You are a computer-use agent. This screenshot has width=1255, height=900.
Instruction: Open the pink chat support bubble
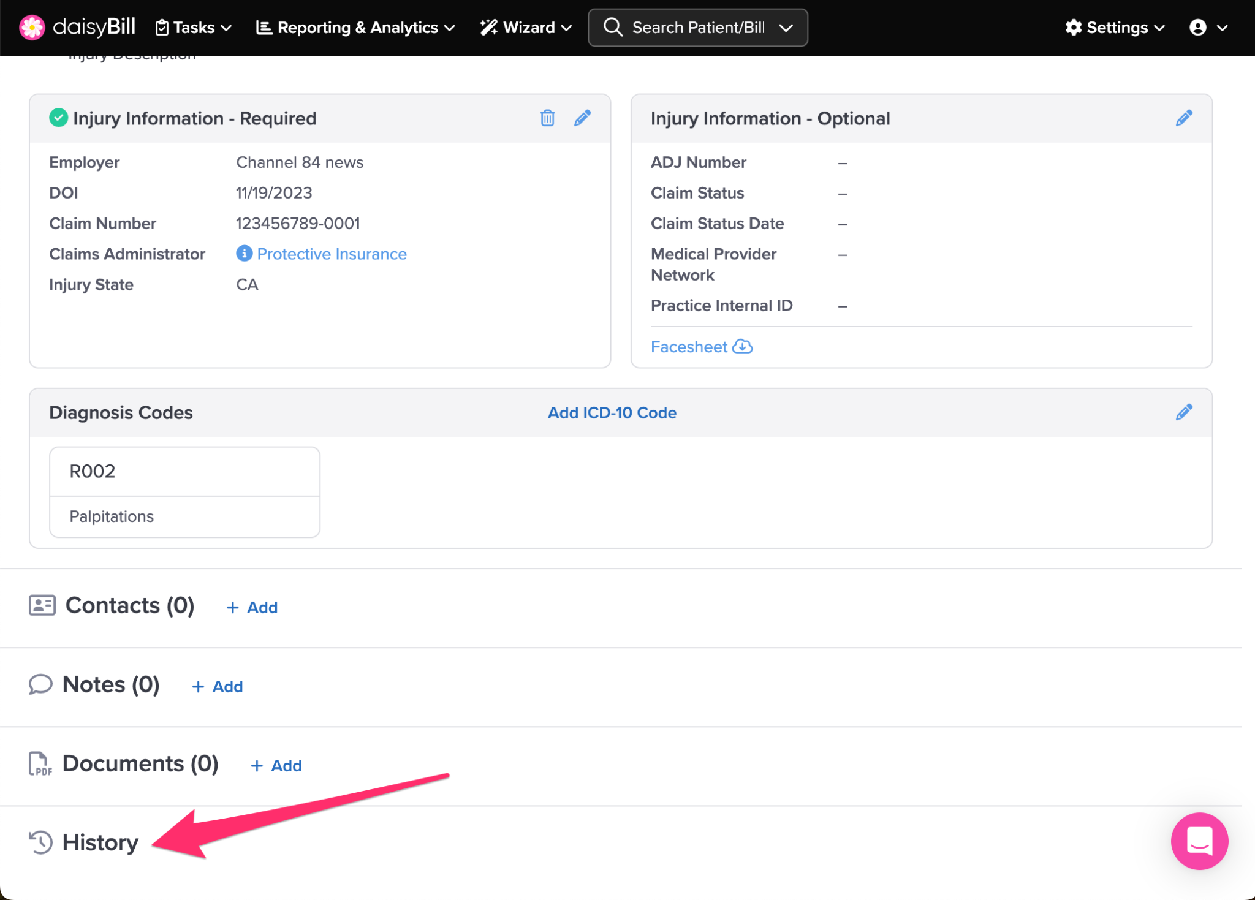click(x=1199, y=841)
